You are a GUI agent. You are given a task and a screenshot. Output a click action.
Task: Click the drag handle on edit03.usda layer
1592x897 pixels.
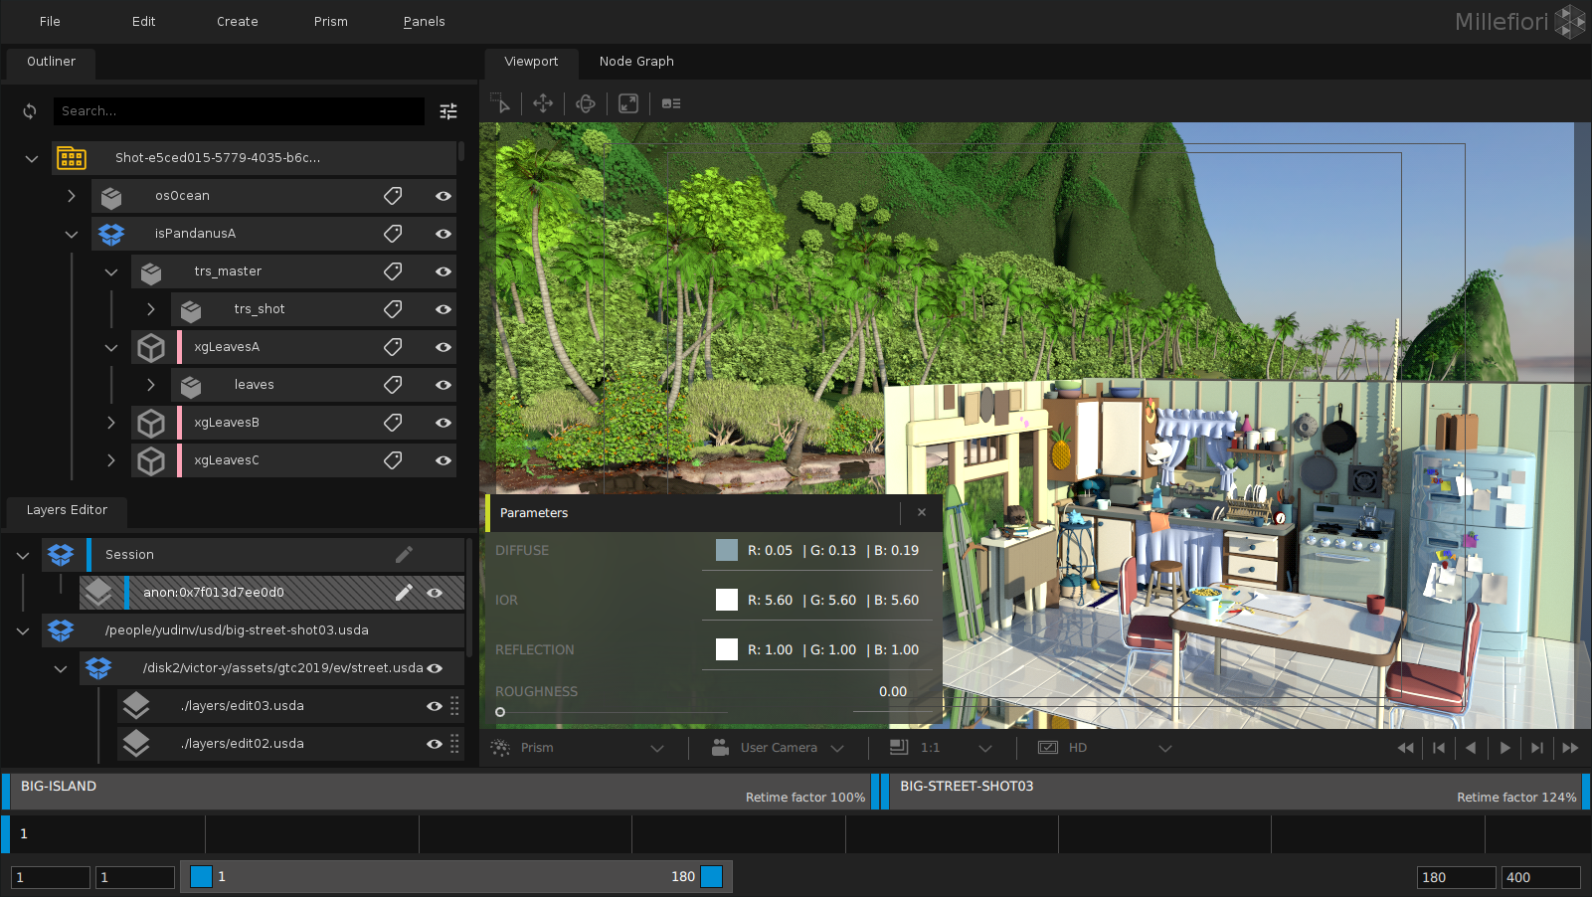click(454, 706)
